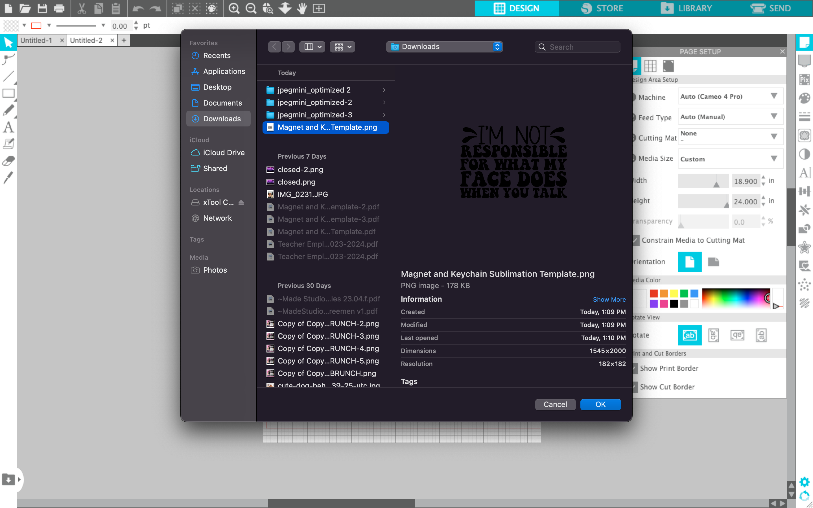Click OK to confirm file selection
813x508 pixels.
[600, 404]
